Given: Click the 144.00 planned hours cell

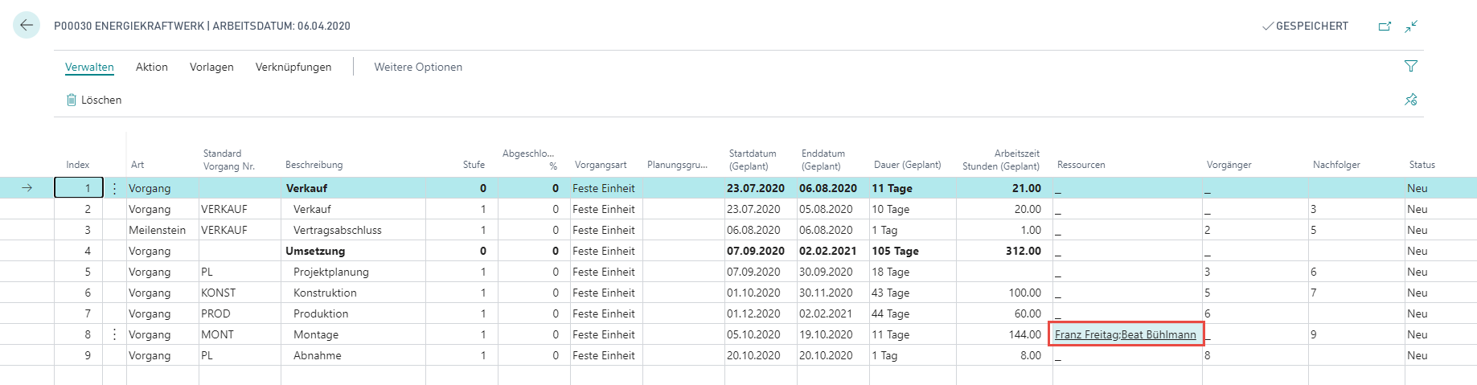Looking at the screenshot, I should coord(1004,334).
